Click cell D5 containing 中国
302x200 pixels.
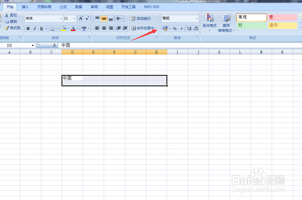tap(72, 78)
